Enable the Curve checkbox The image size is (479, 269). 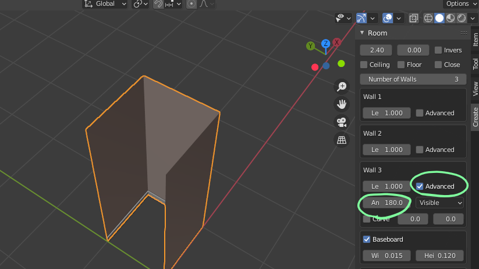click(x=367, y=219)
